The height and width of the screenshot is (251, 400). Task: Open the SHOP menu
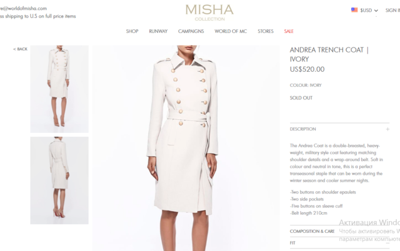132,31
